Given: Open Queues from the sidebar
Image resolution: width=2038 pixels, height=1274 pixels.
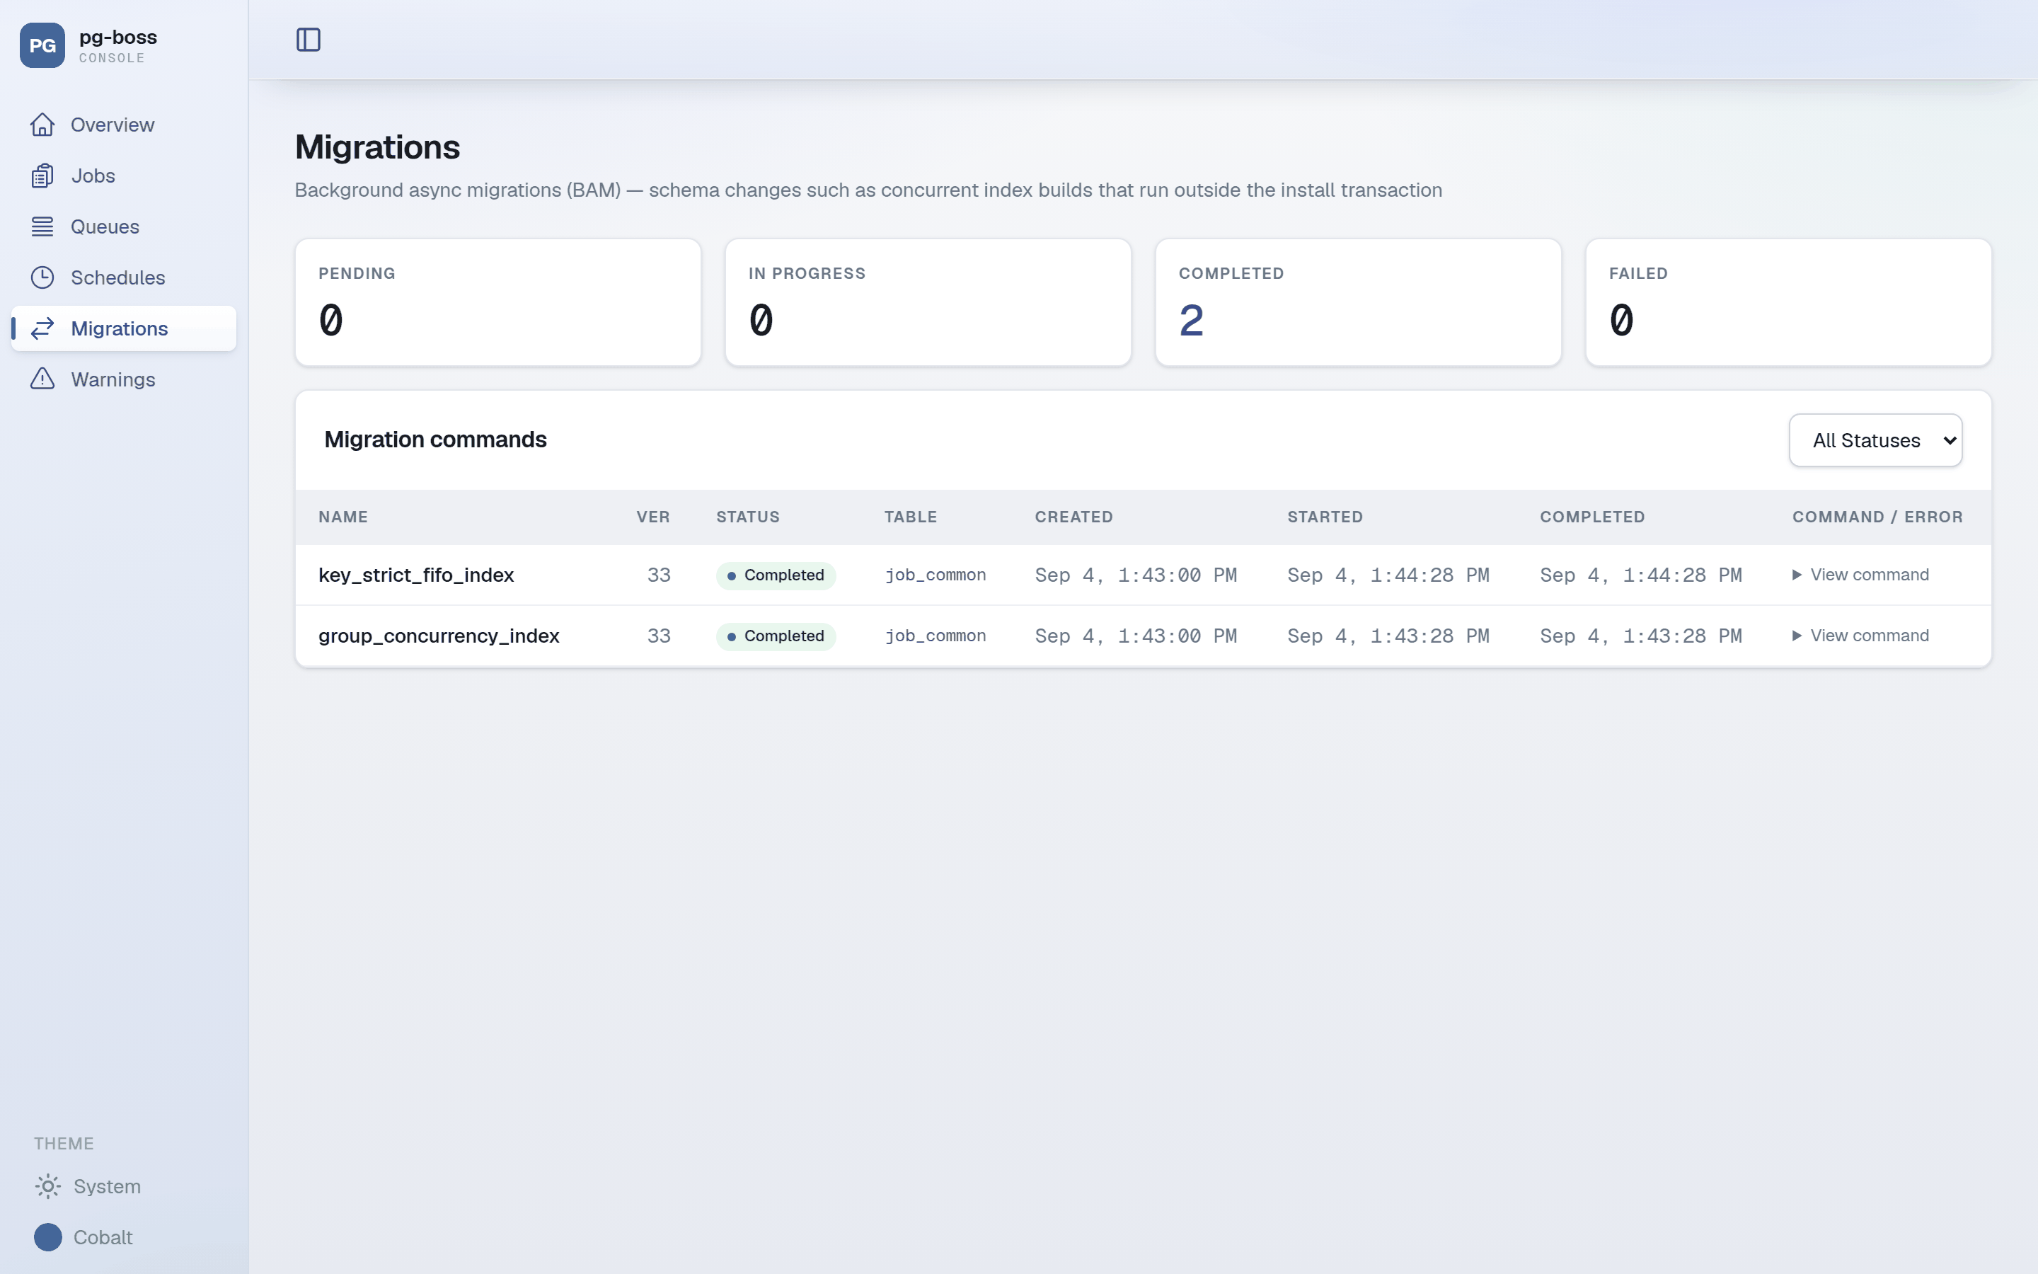Looking at the screenshot, I should click(124, 226).
